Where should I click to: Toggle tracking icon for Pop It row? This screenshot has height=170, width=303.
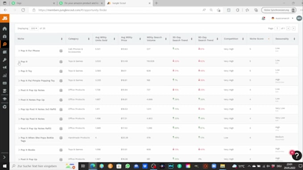(x=61, y=62)
